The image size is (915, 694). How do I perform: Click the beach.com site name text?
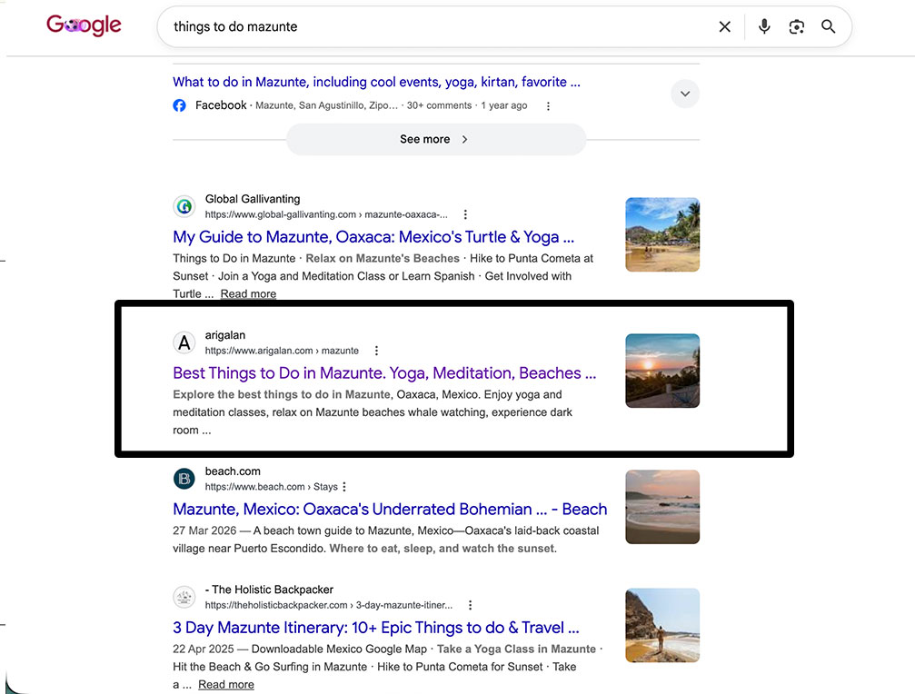[x=233, y=471]
